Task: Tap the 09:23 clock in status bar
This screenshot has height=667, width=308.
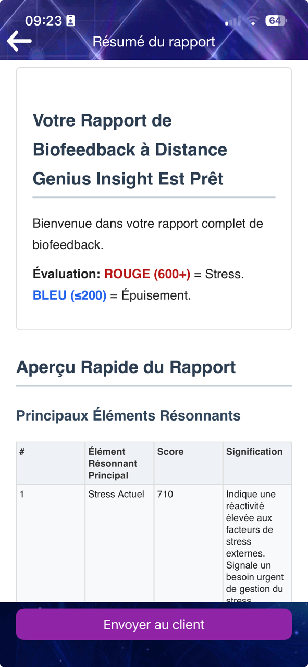Action: coord(44,21)
